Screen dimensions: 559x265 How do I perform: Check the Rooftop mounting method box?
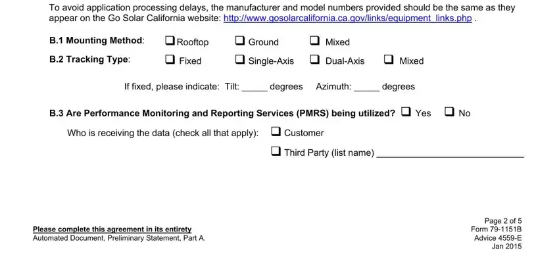[x=170, y=41]
